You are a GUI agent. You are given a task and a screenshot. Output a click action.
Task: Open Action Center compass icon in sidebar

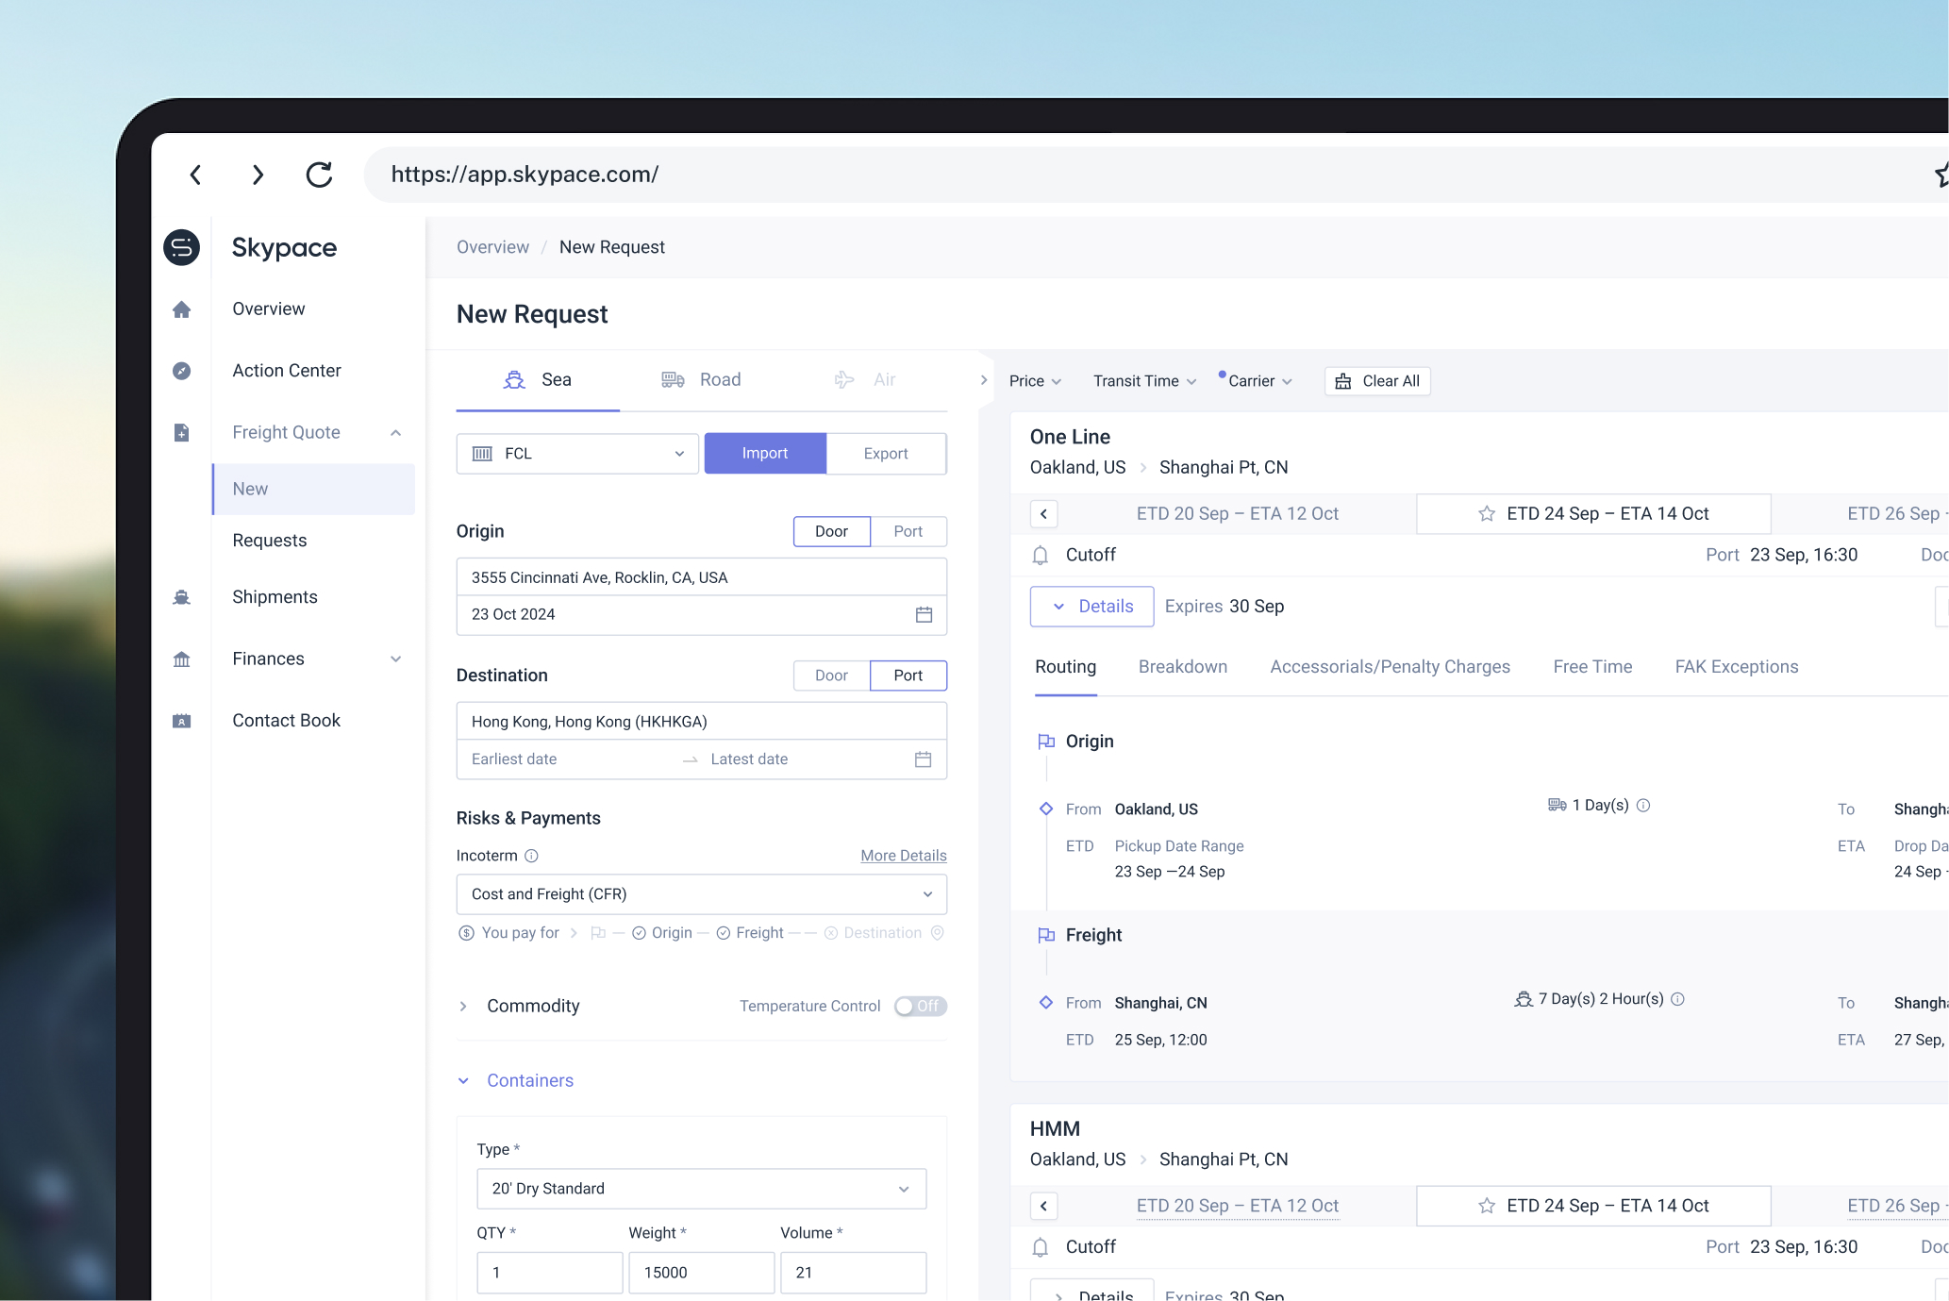182,371
